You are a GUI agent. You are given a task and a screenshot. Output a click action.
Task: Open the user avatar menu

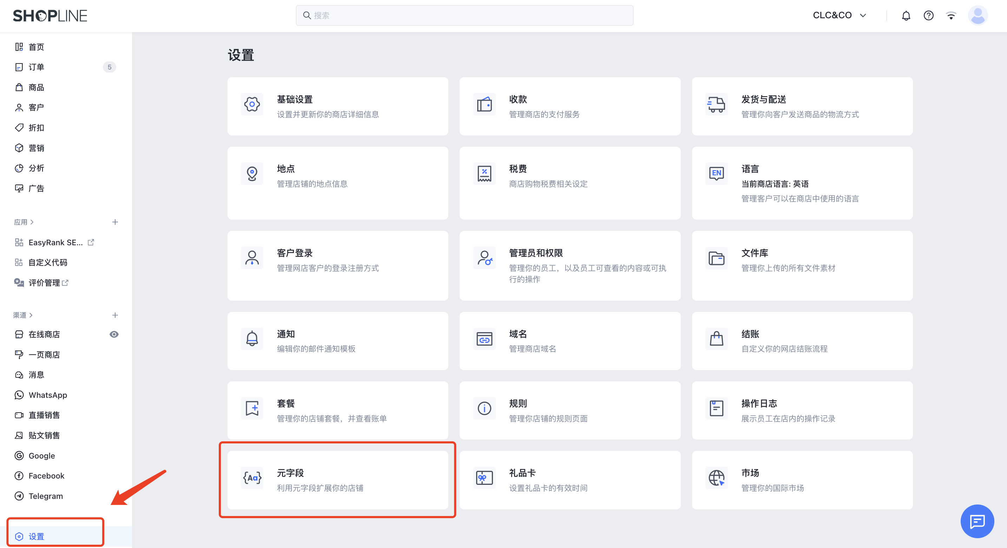click(x=978, y=16)
